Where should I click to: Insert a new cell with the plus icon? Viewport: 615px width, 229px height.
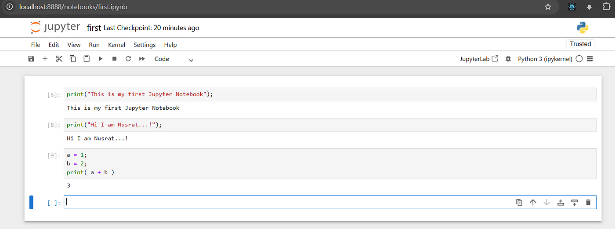(45, 59)
